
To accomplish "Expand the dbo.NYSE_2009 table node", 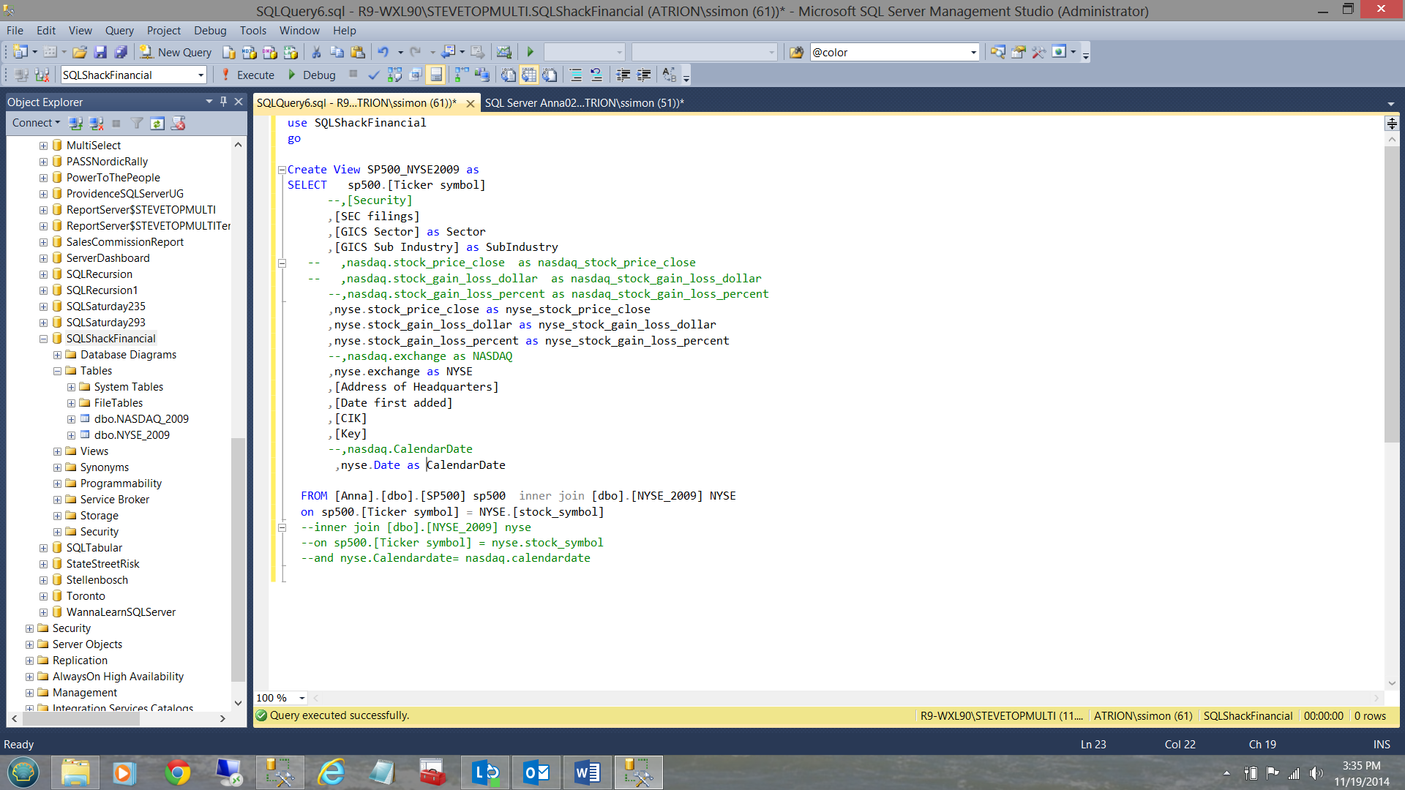I will click(71, 435).
